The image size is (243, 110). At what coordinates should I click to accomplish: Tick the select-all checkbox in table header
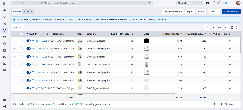21,34
